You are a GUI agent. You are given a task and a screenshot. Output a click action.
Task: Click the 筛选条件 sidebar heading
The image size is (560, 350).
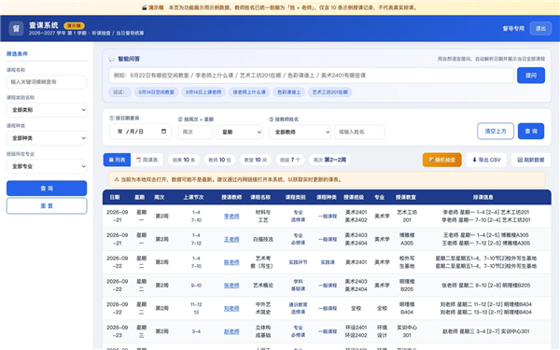17,54
